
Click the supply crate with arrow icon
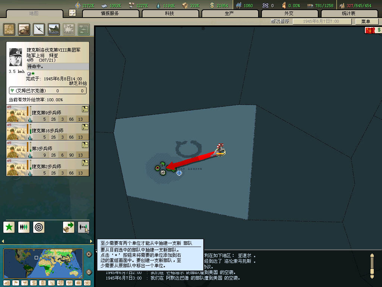pyautogui.click(x=69, y=227)
